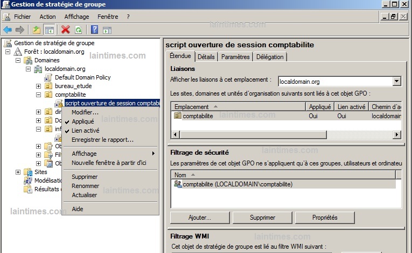
Task: Click the red X delete toolbar icon
Action: click(x=66, y=30)
